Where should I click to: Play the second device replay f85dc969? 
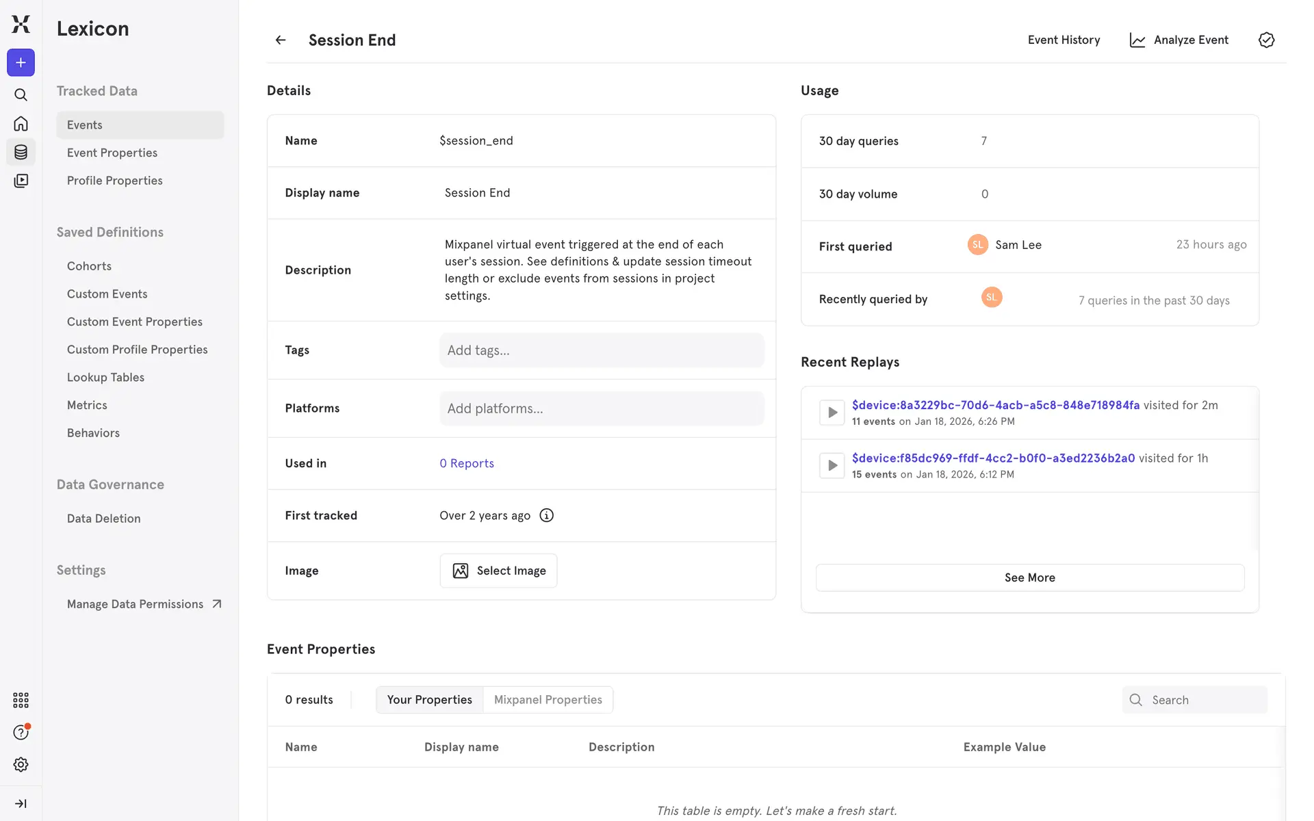click(x=832, y=465)
